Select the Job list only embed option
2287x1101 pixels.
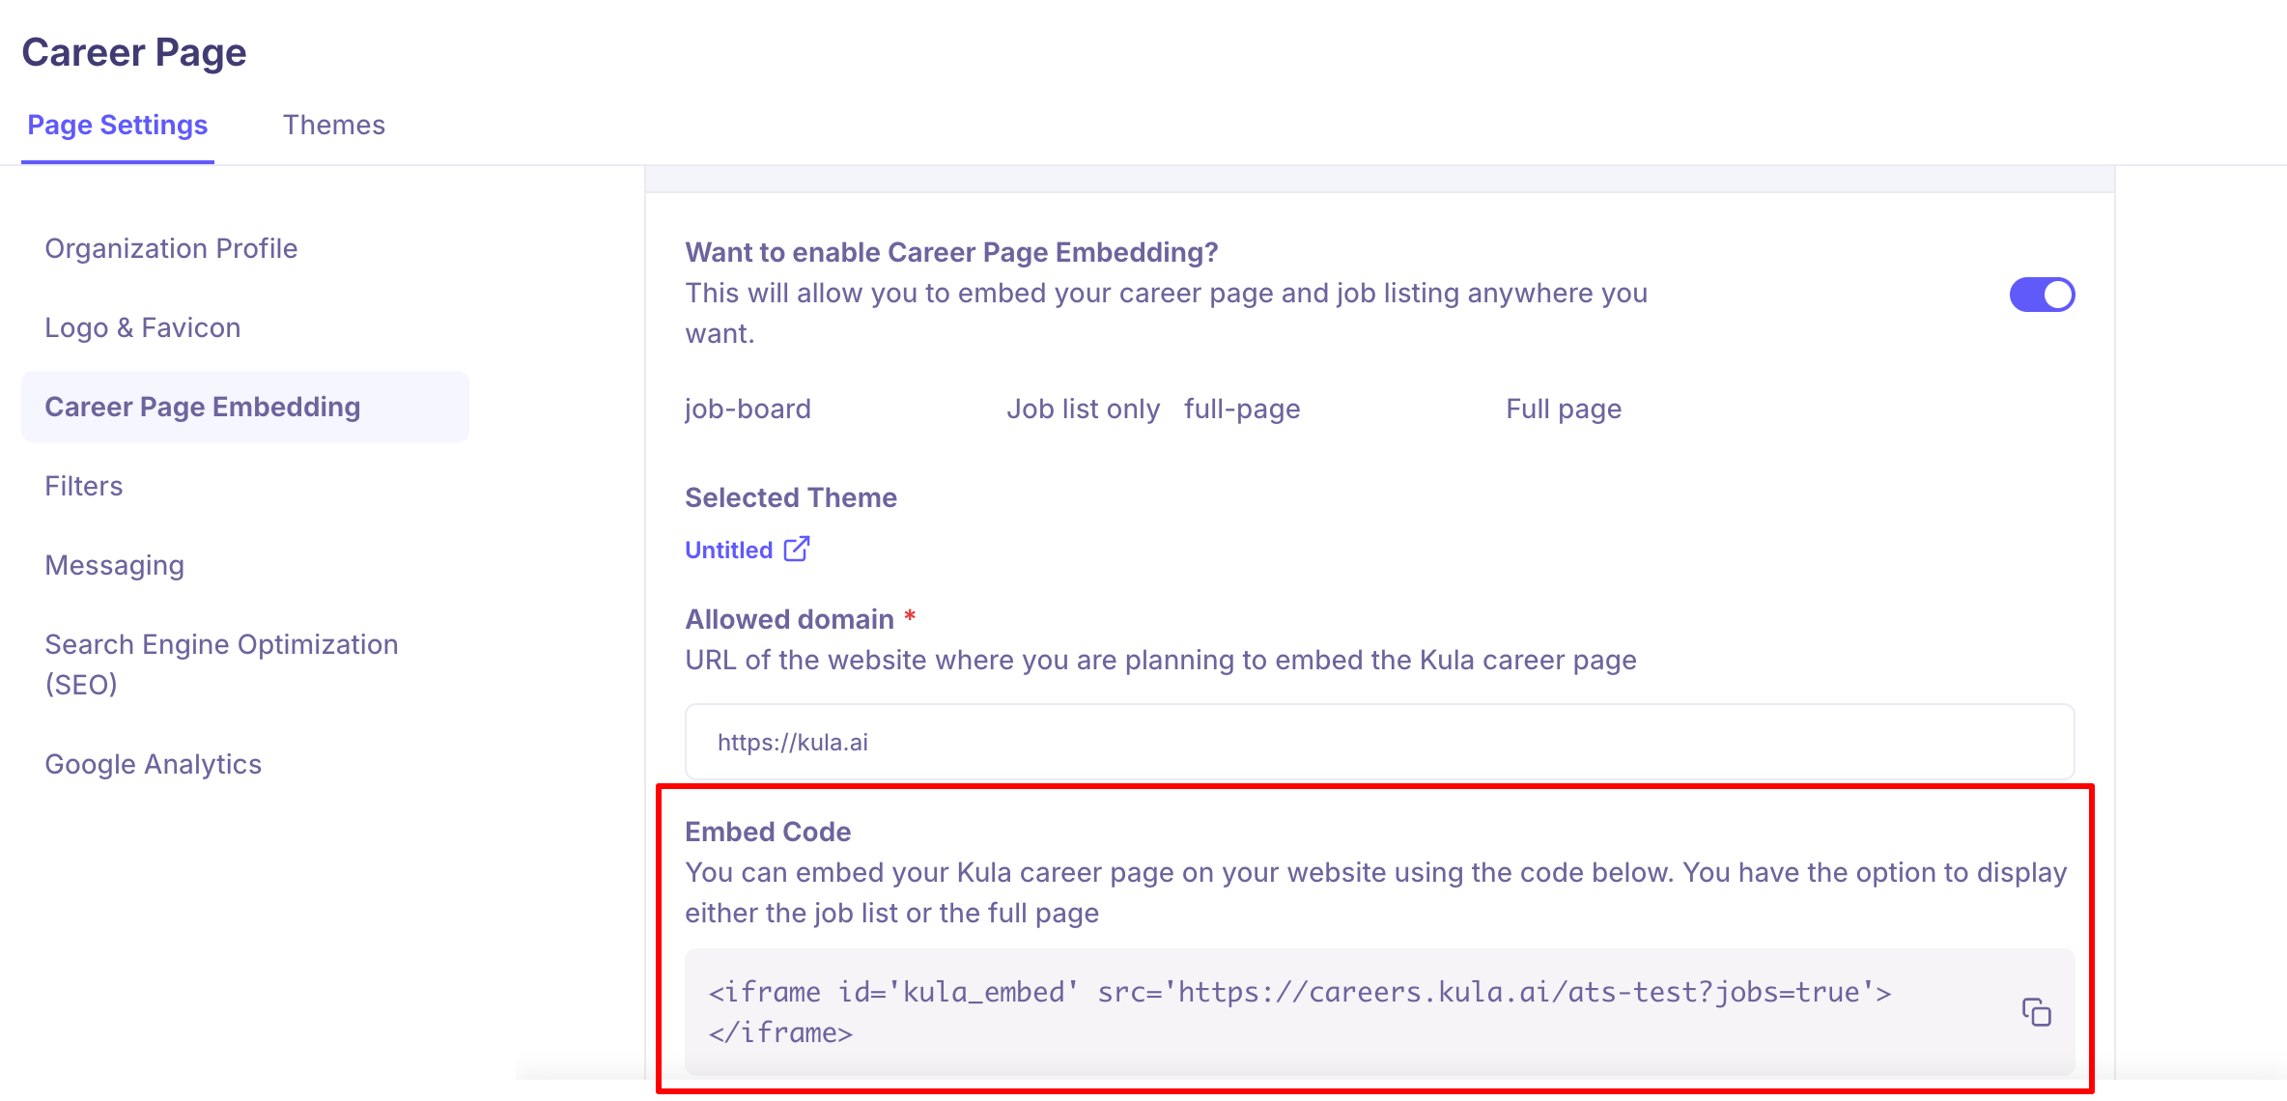click(x=1082, y=409)
